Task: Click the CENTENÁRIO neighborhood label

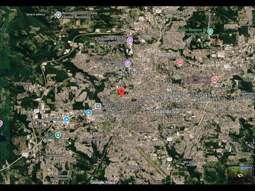Action: [x=171, y=13]
